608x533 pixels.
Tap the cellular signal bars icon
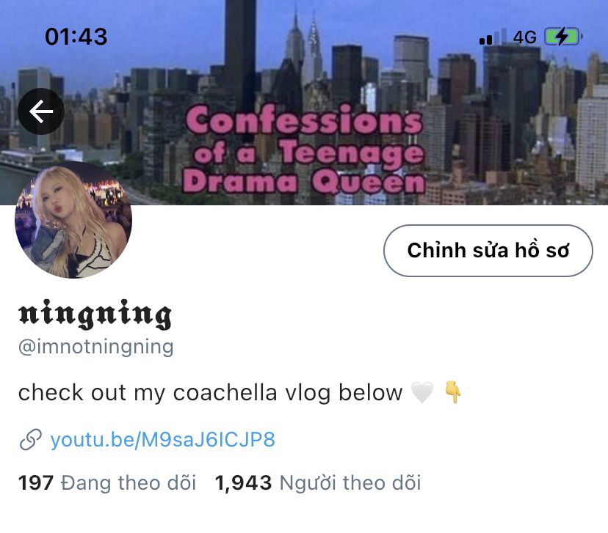(x=493, y=37)
